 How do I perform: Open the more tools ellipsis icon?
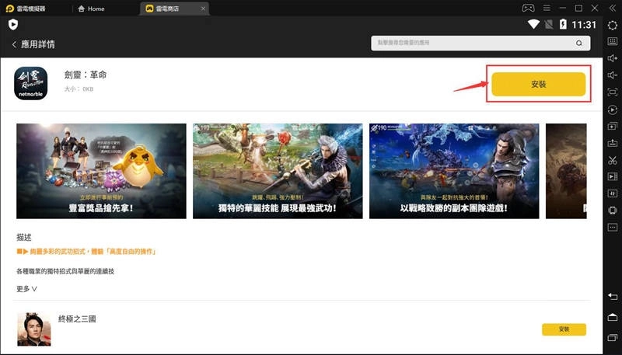(x=613, y=228)
